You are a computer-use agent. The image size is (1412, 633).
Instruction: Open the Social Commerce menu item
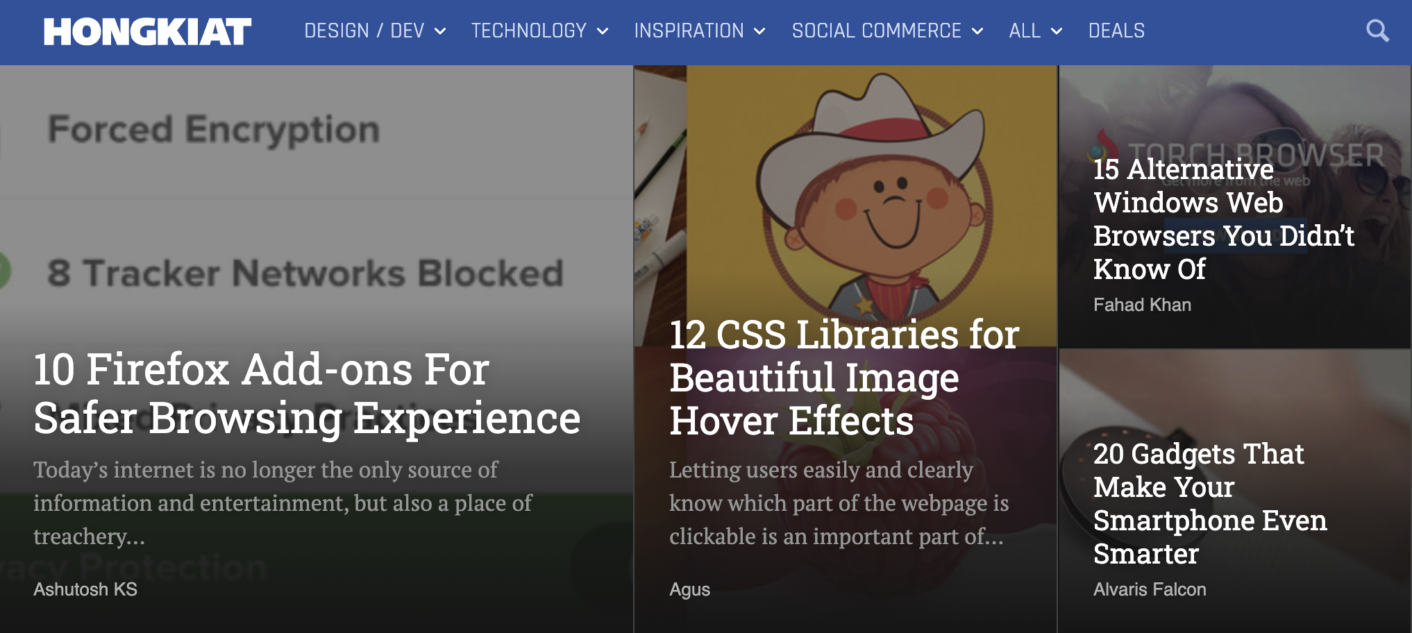pos(877,31)
